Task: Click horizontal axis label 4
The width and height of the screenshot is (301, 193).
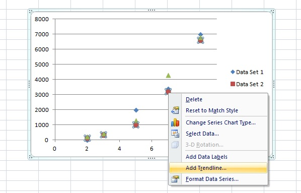Action: tap(119, 149)
